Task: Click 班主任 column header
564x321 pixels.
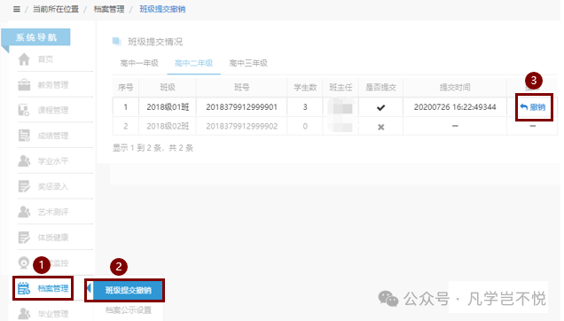Action: (x=341, y=88)
